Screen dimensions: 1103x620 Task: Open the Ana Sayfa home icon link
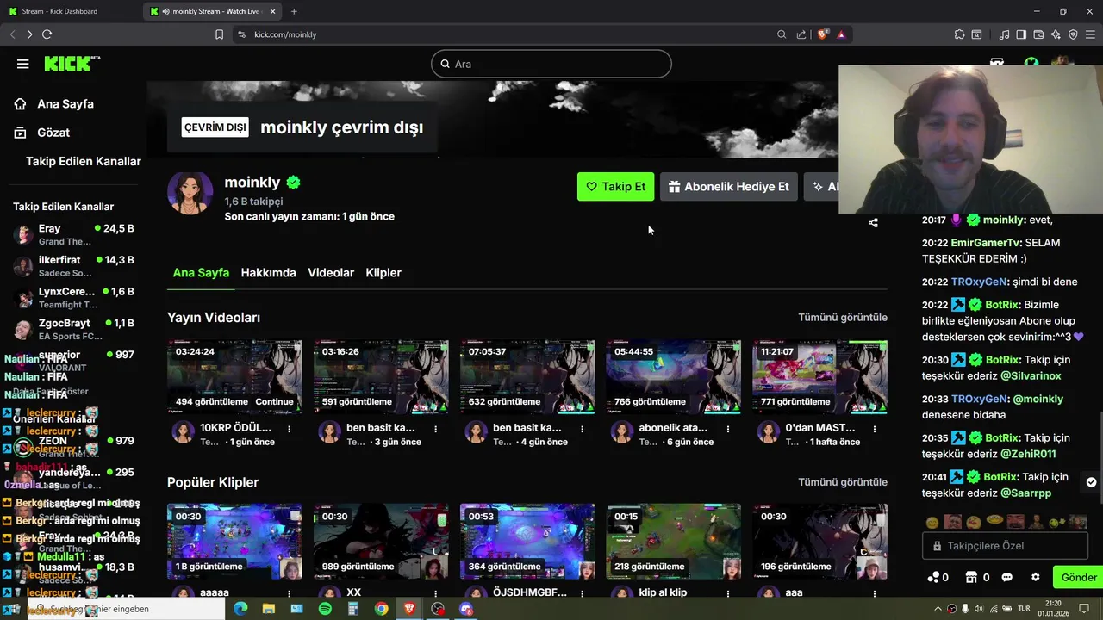tap(20, 104)
